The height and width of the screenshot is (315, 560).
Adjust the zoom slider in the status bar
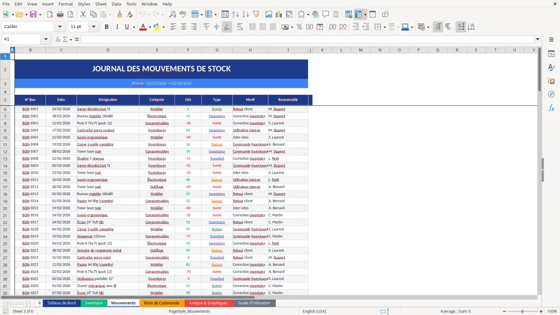(521, 311)
